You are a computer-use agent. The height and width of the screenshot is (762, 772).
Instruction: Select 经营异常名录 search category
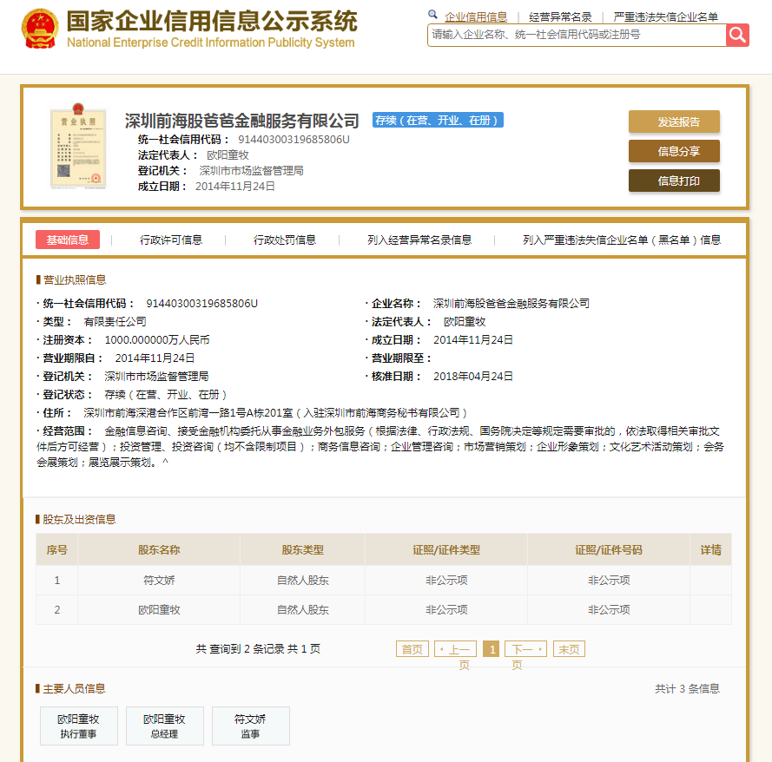point(560,16)
